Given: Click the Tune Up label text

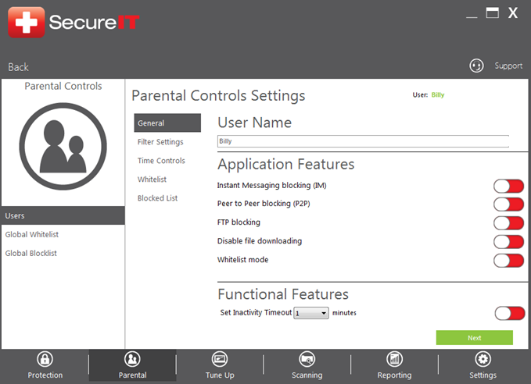Looking at the screenshot, I should point(220,375).
